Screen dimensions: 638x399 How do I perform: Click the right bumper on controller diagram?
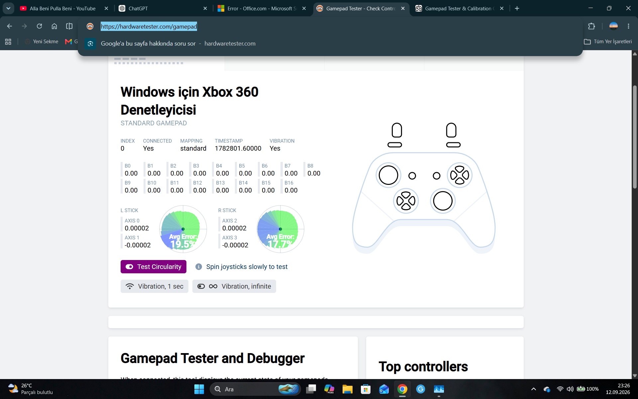tap(453, 145)
